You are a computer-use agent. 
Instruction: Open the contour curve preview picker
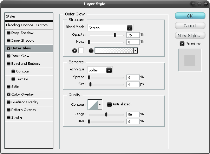pyautogui.click(x=93, y=105)
